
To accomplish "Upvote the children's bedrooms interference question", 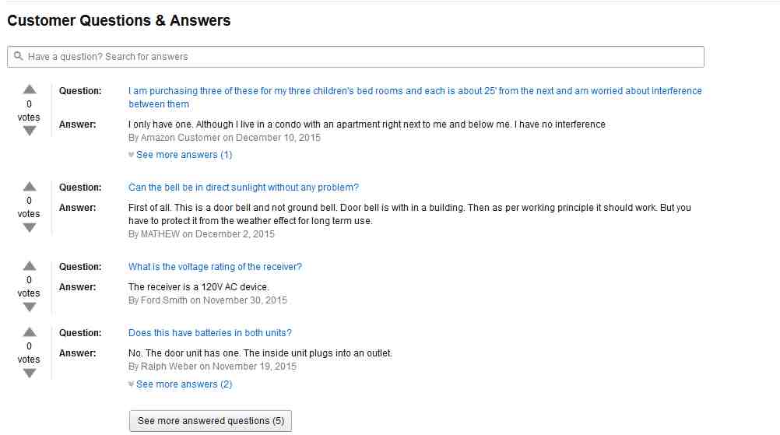I will [x=30, y=89].
